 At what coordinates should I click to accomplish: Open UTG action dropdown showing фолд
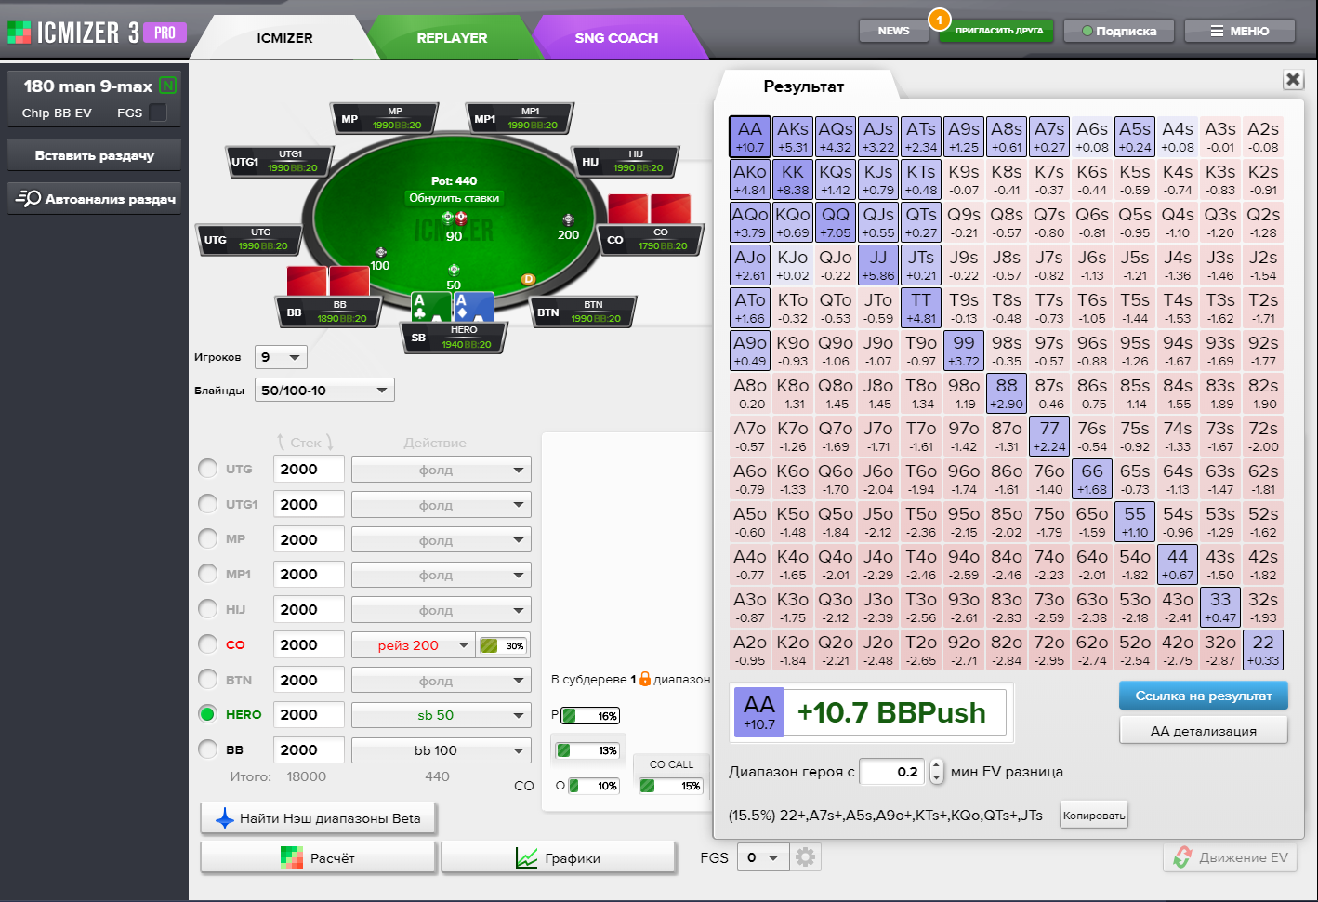[x=442, y=470]
